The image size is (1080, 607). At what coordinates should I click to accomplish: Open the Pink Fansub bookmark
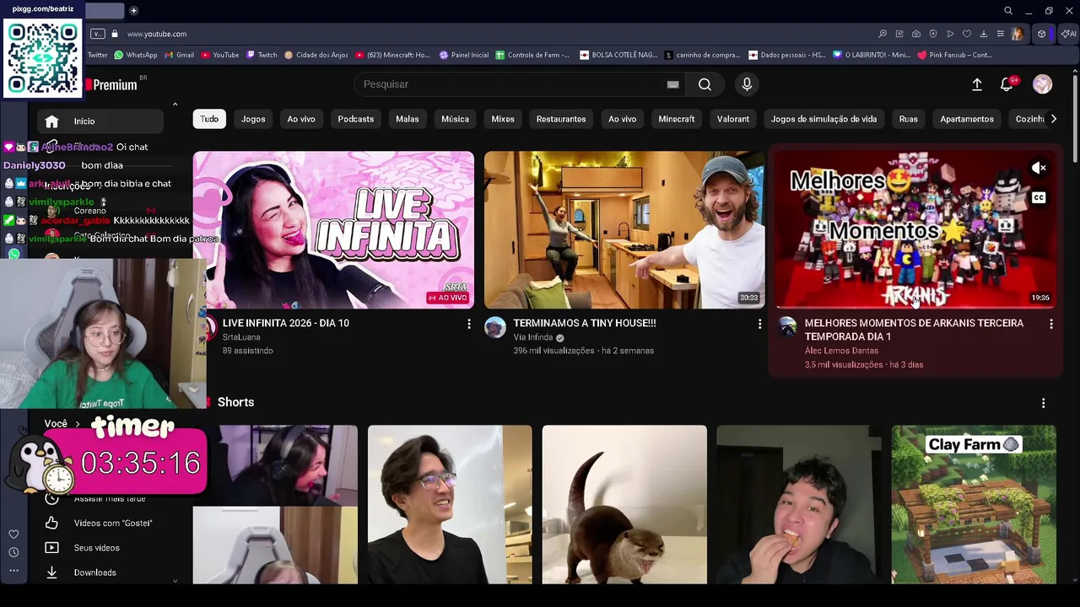point(955,55)
